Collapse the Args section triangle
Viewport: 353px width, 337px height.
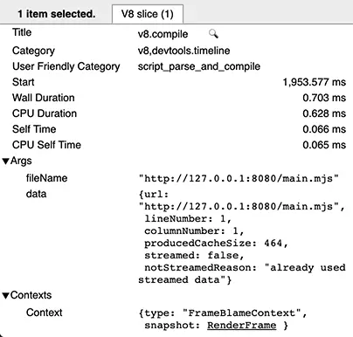[x=6, y=162]
